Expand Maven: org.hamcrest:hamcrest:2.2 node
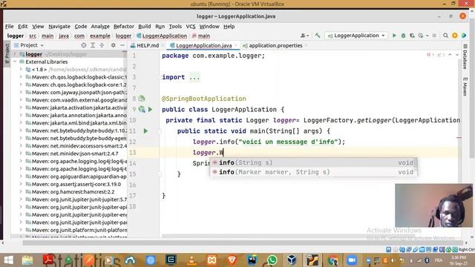The height and width of the screenshot is (267, 475). click(21, 191)
